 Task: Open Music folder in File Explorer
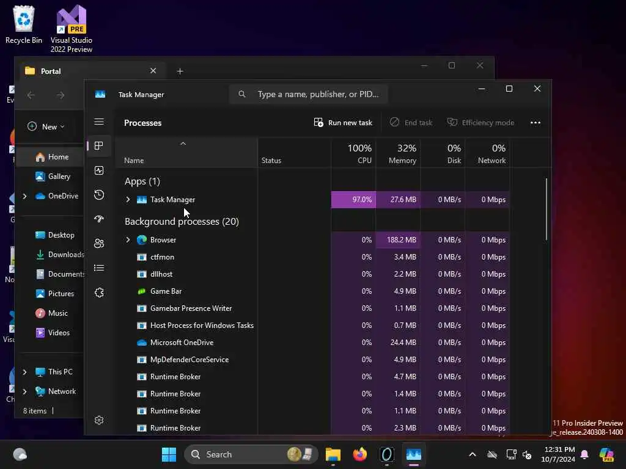coord(51,313)
